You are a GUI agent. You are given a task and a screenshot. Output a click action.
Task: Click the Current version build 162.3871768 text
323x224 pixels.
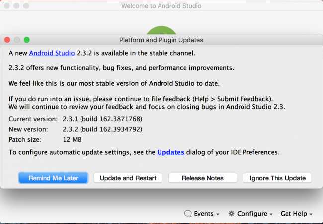pyautogui.click(x=102, y=119)
